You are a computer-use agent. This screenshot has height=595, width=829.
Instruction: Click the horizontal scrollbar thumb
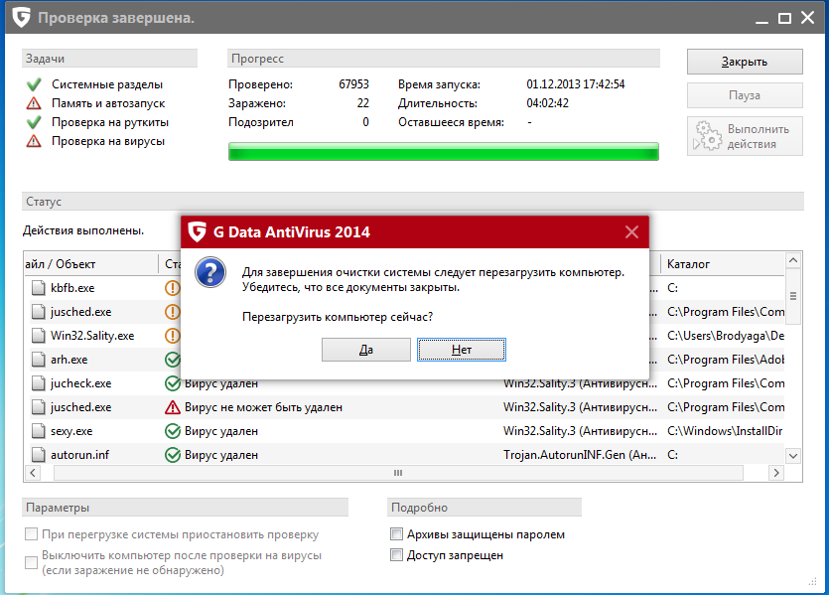[x=398, y=473]
